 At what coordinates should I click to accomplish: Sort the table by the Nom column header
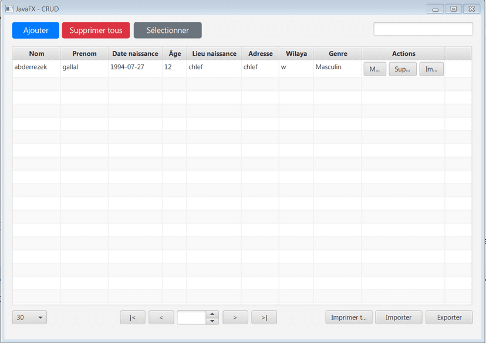tap(36, 53)
